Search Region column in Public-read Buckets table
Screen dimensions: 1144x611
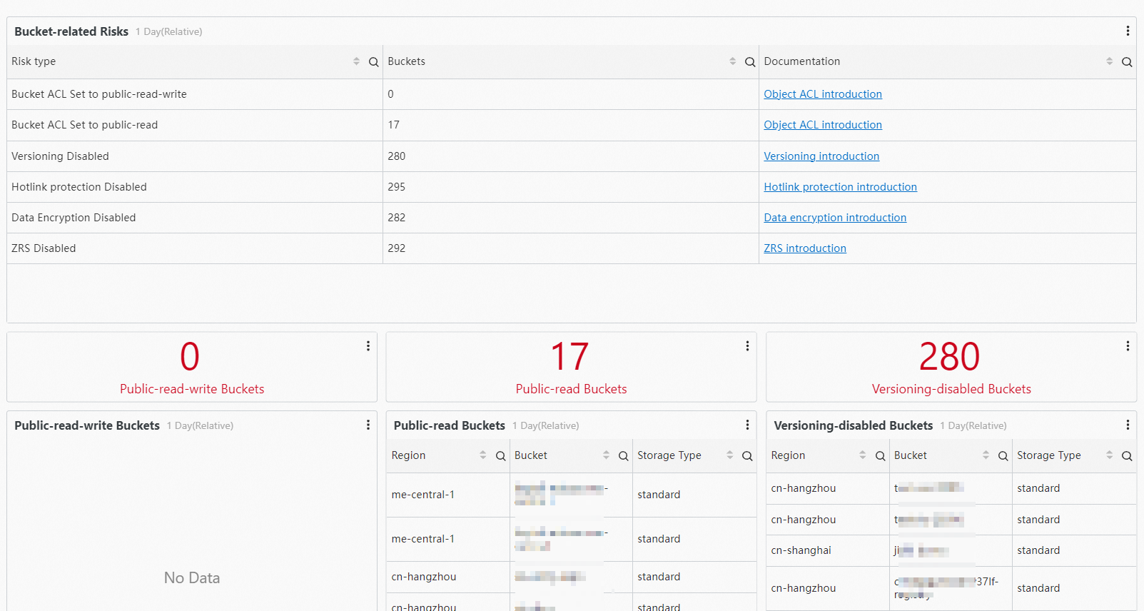tap(500, 456)
